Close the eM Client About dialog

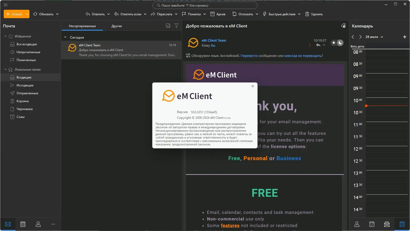coord(253,86)
